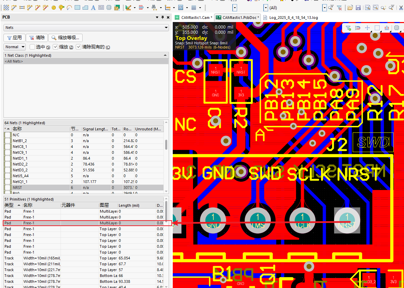The image size is (404, 288).
Task: Open the area selection tool in the overlay toolbar
Action: tap(377, 28)
